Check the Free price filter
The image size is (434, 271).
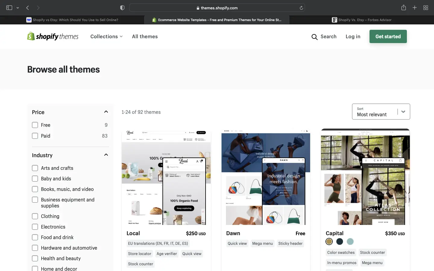tap(35, 125)
